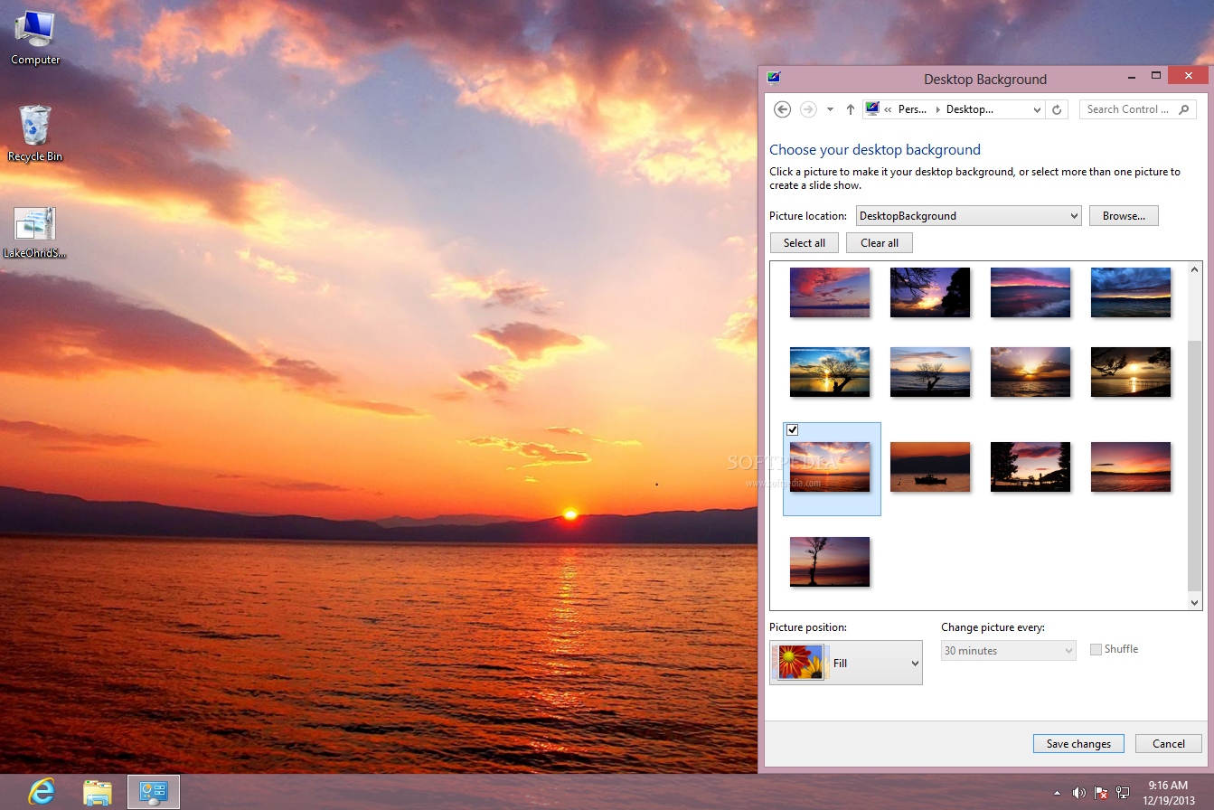Click the Back navigation arrow
The image size is (1214, 810).
point(783,109)
